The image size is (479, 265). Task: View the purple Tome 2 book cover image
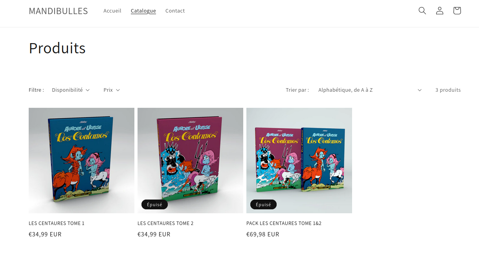(x=190, y=160)
